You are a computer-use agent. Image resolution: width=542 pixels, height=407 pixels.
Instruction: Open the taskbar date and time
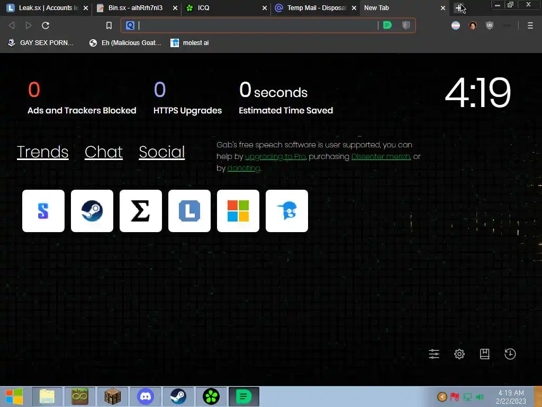511,396
